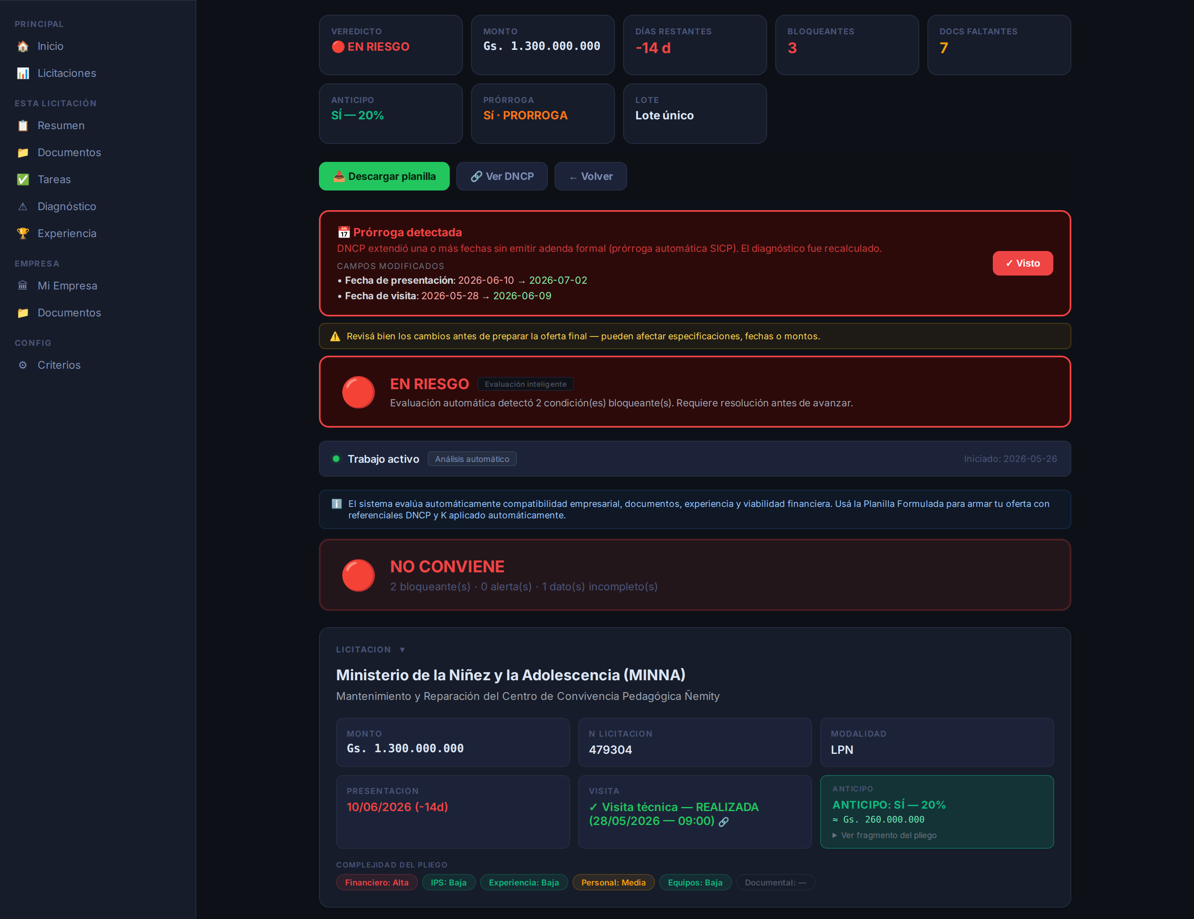Click new visit date 2026-06-09
The height and width of the screenshot is (919, 1194).
522,296
